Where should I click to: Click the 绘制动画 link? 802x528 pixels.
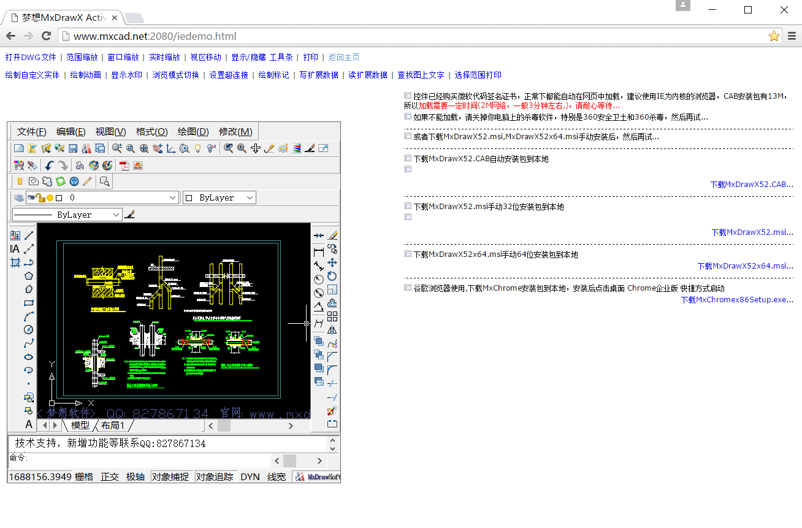tap(85, 75)
